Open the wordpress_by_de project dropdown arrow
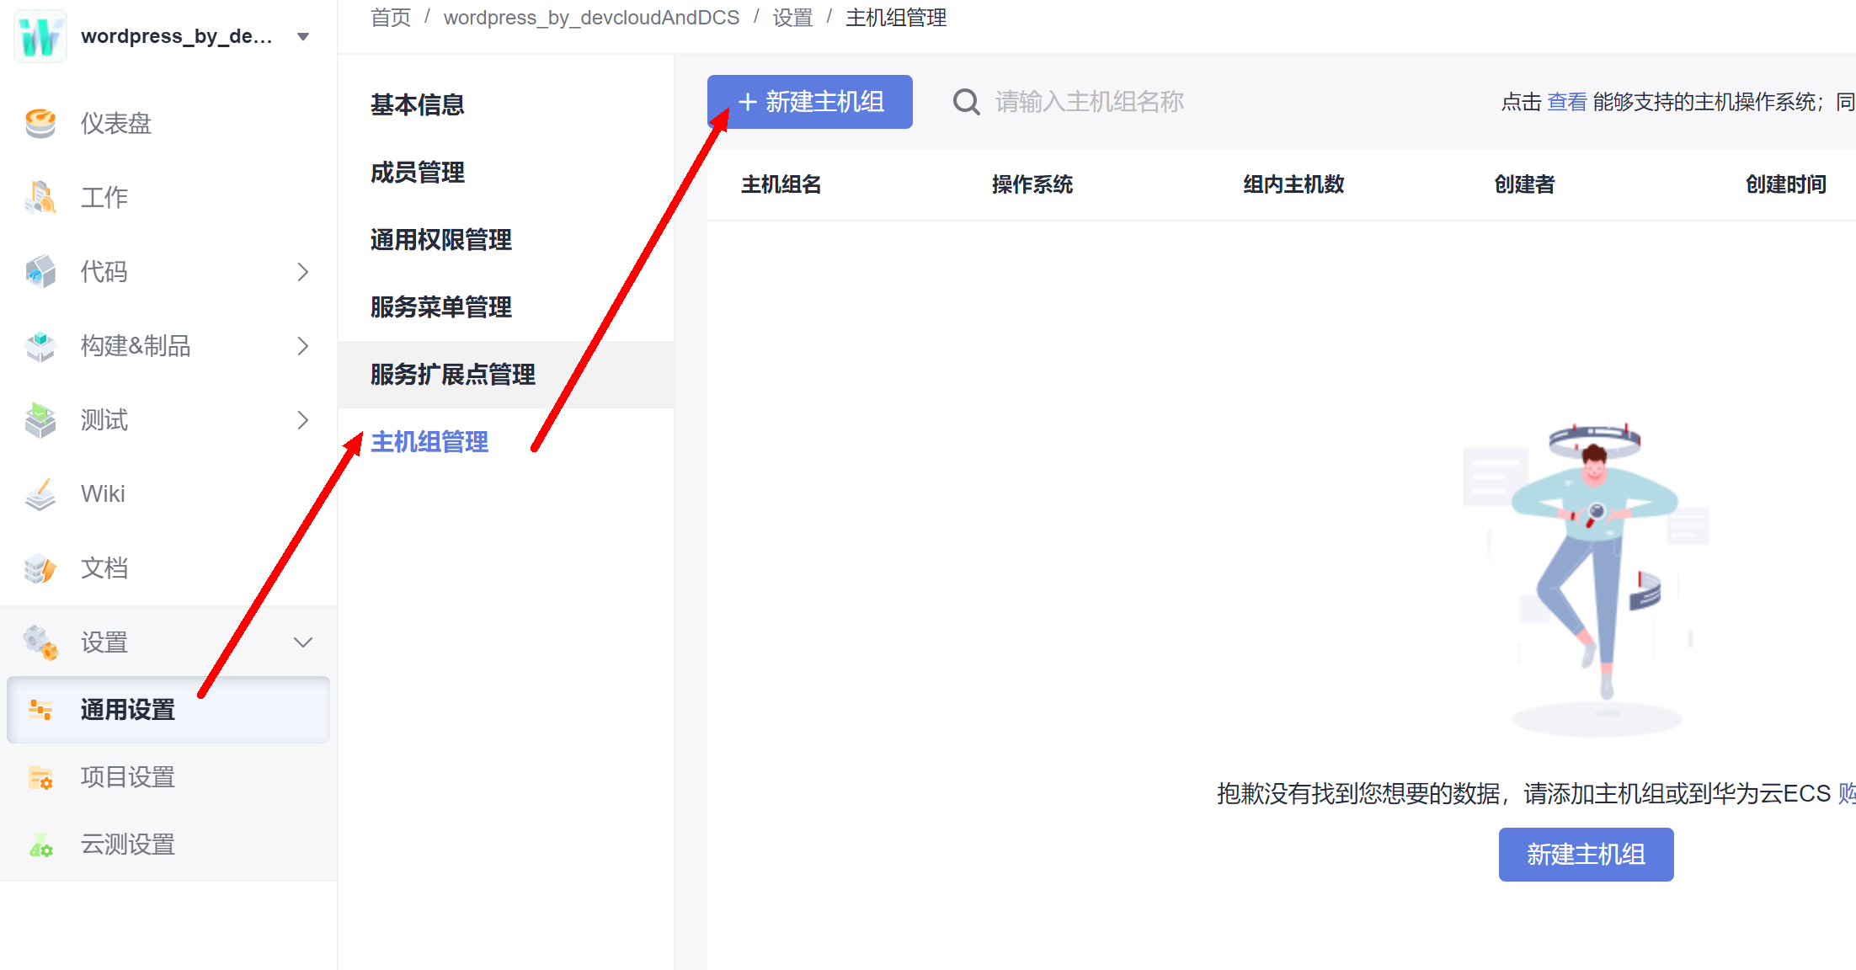 [x=303, y=37]
